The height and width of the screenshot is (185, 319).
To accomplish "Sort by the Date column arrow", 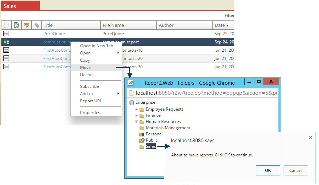I will (227, 26).
